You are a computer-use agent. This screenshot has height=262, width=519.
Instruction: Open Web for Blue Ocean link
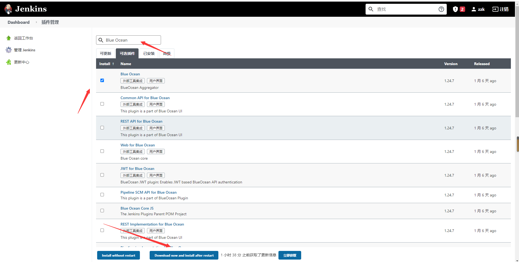pyautogui.click(x=137, y=145)
